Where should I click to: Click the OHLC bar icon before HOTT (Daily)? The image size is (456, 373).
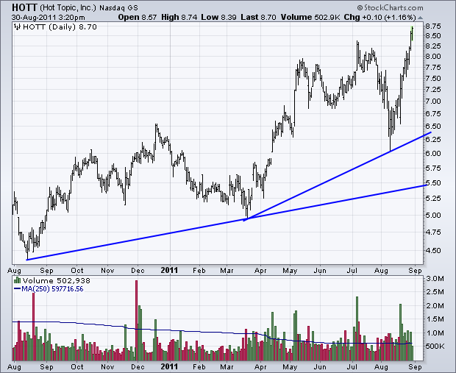(18, 27)
